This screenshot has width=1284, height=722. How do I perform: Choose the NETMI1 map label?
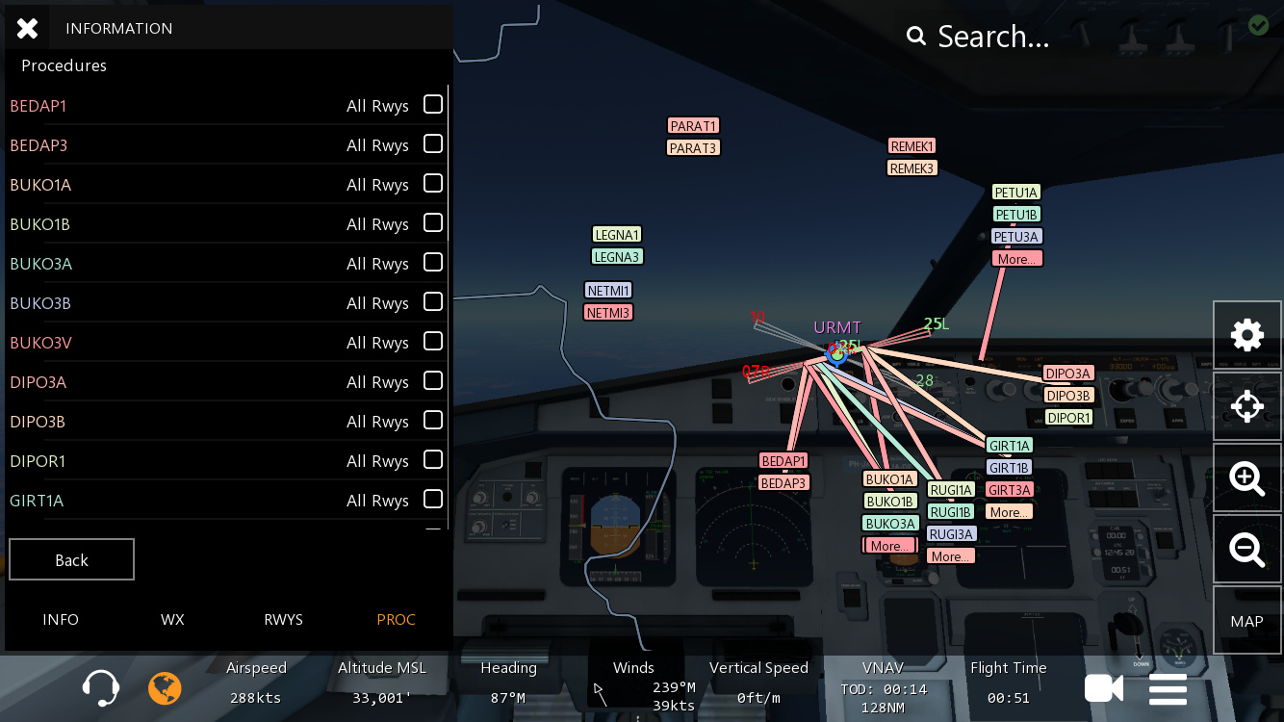tap(608, 291)
